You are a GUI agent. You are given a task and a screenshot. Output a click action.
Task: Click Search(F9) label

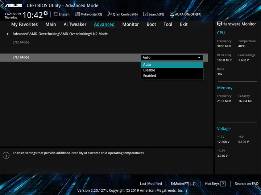click(156, 14)
